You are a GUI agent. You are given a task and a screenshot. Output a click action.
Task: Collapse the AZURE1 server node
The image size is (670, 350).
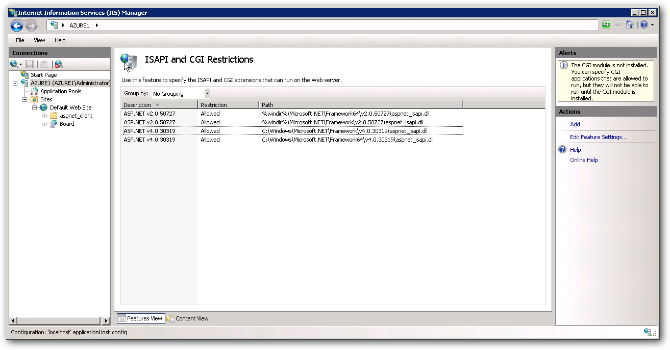[15, 83]
